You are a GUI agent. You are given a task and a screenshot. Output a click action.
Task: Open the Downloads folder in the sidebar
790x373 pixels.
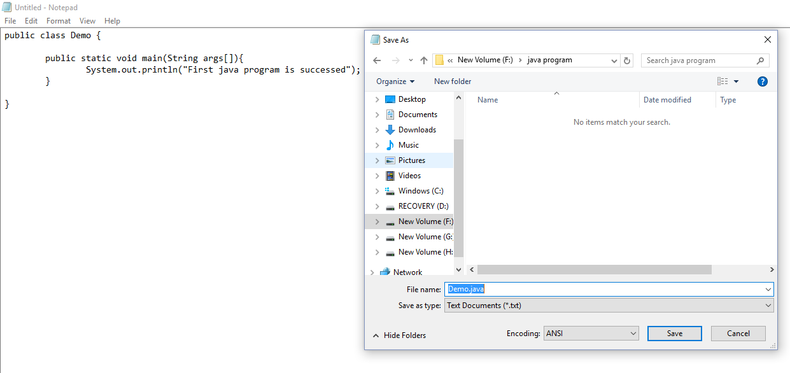click(x=417, y=129)
